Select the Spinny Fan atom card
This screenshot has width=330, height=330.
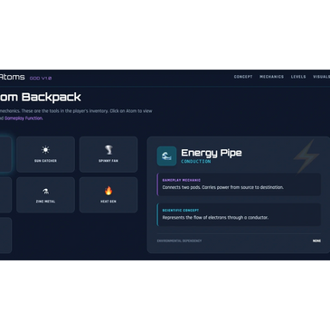coord(108,155)
